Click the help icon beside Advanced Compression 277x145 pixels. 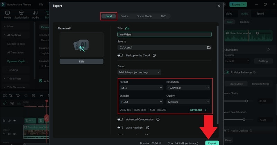158,119
